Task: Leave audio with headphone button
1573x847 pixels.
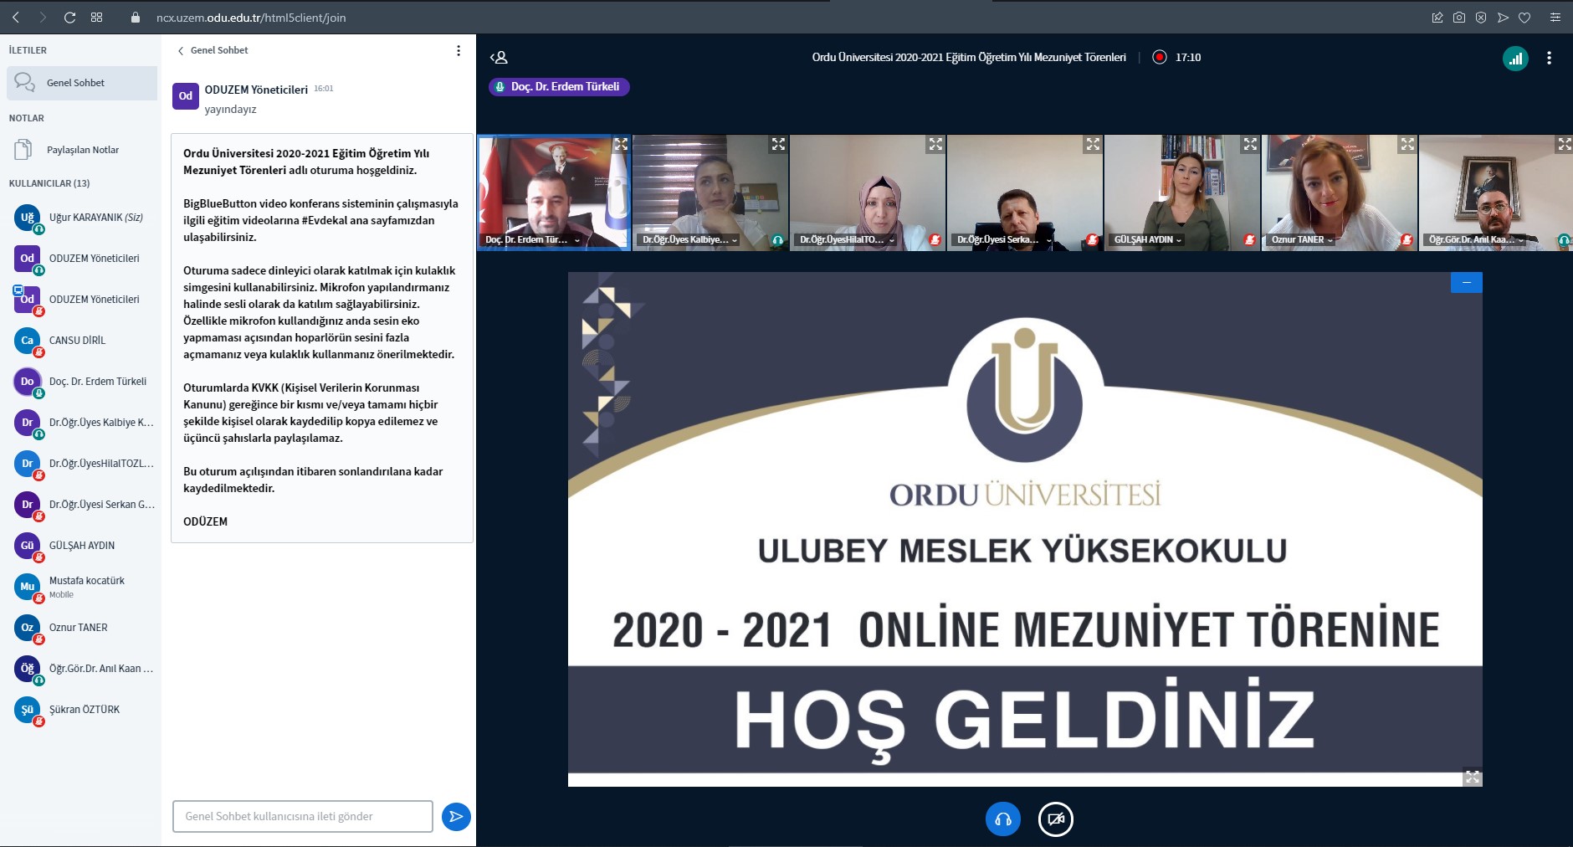Action: (x=1003, y=819)
